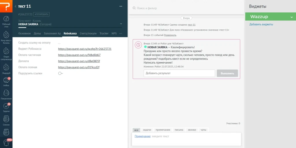Open the bottom list icon below Списки
Screen dimensions: 296x148
tap(6, 132)
